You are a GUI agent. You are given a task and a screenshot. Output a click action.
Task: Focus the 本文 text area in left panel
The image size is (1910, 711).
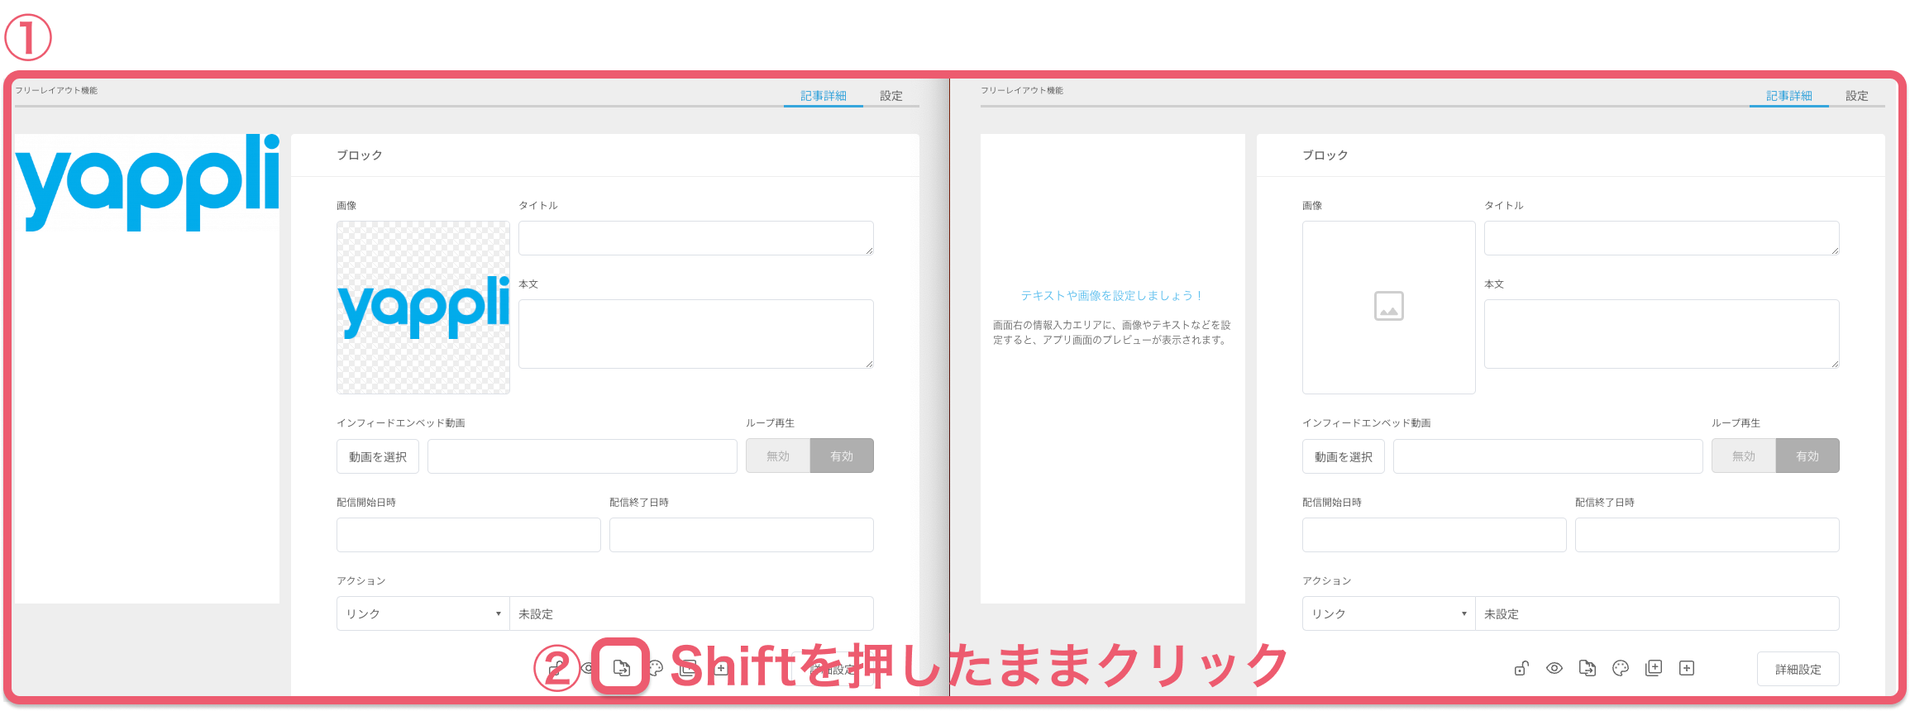696,334
